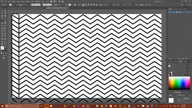
Task: Toggle visibility eye of Layer 1
Action: click(169, 12)
